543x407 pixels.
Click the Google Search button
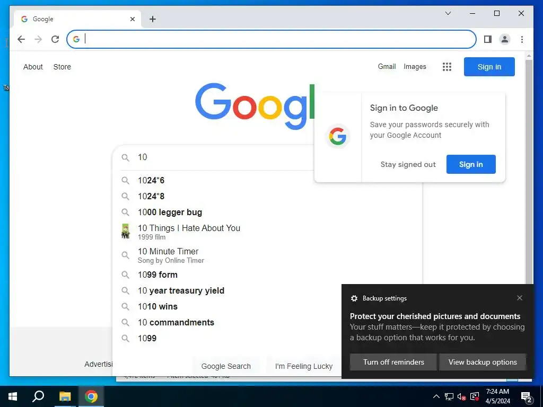(226, 366)
